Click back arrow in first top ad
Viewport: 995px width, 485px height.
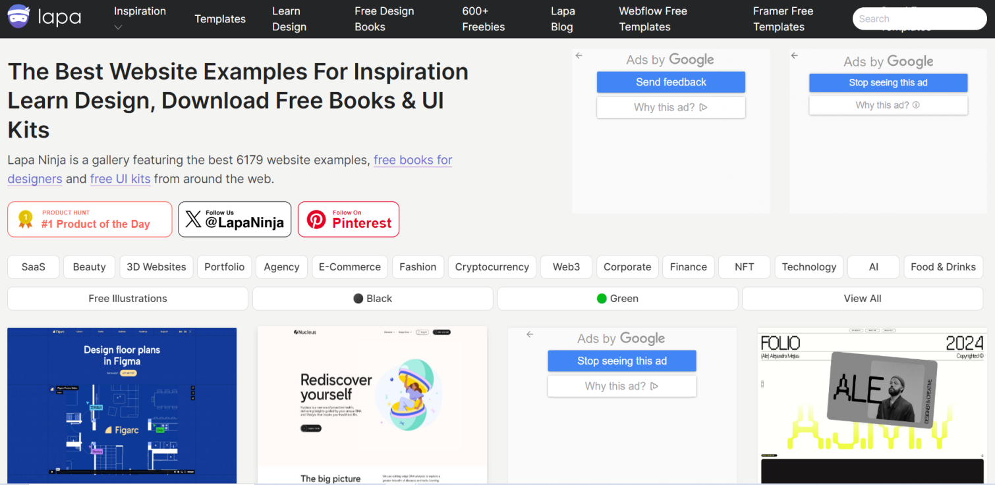[x=579, y=56]
